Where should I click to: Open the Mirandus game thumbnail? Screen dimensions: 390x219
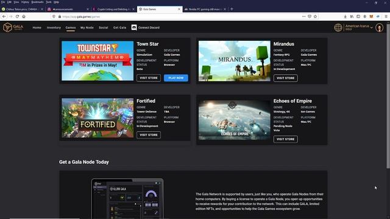click(234, 61)
